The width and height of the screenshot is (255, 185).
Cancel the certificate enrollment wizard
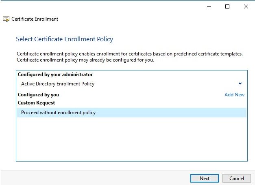tap(236, 178)
